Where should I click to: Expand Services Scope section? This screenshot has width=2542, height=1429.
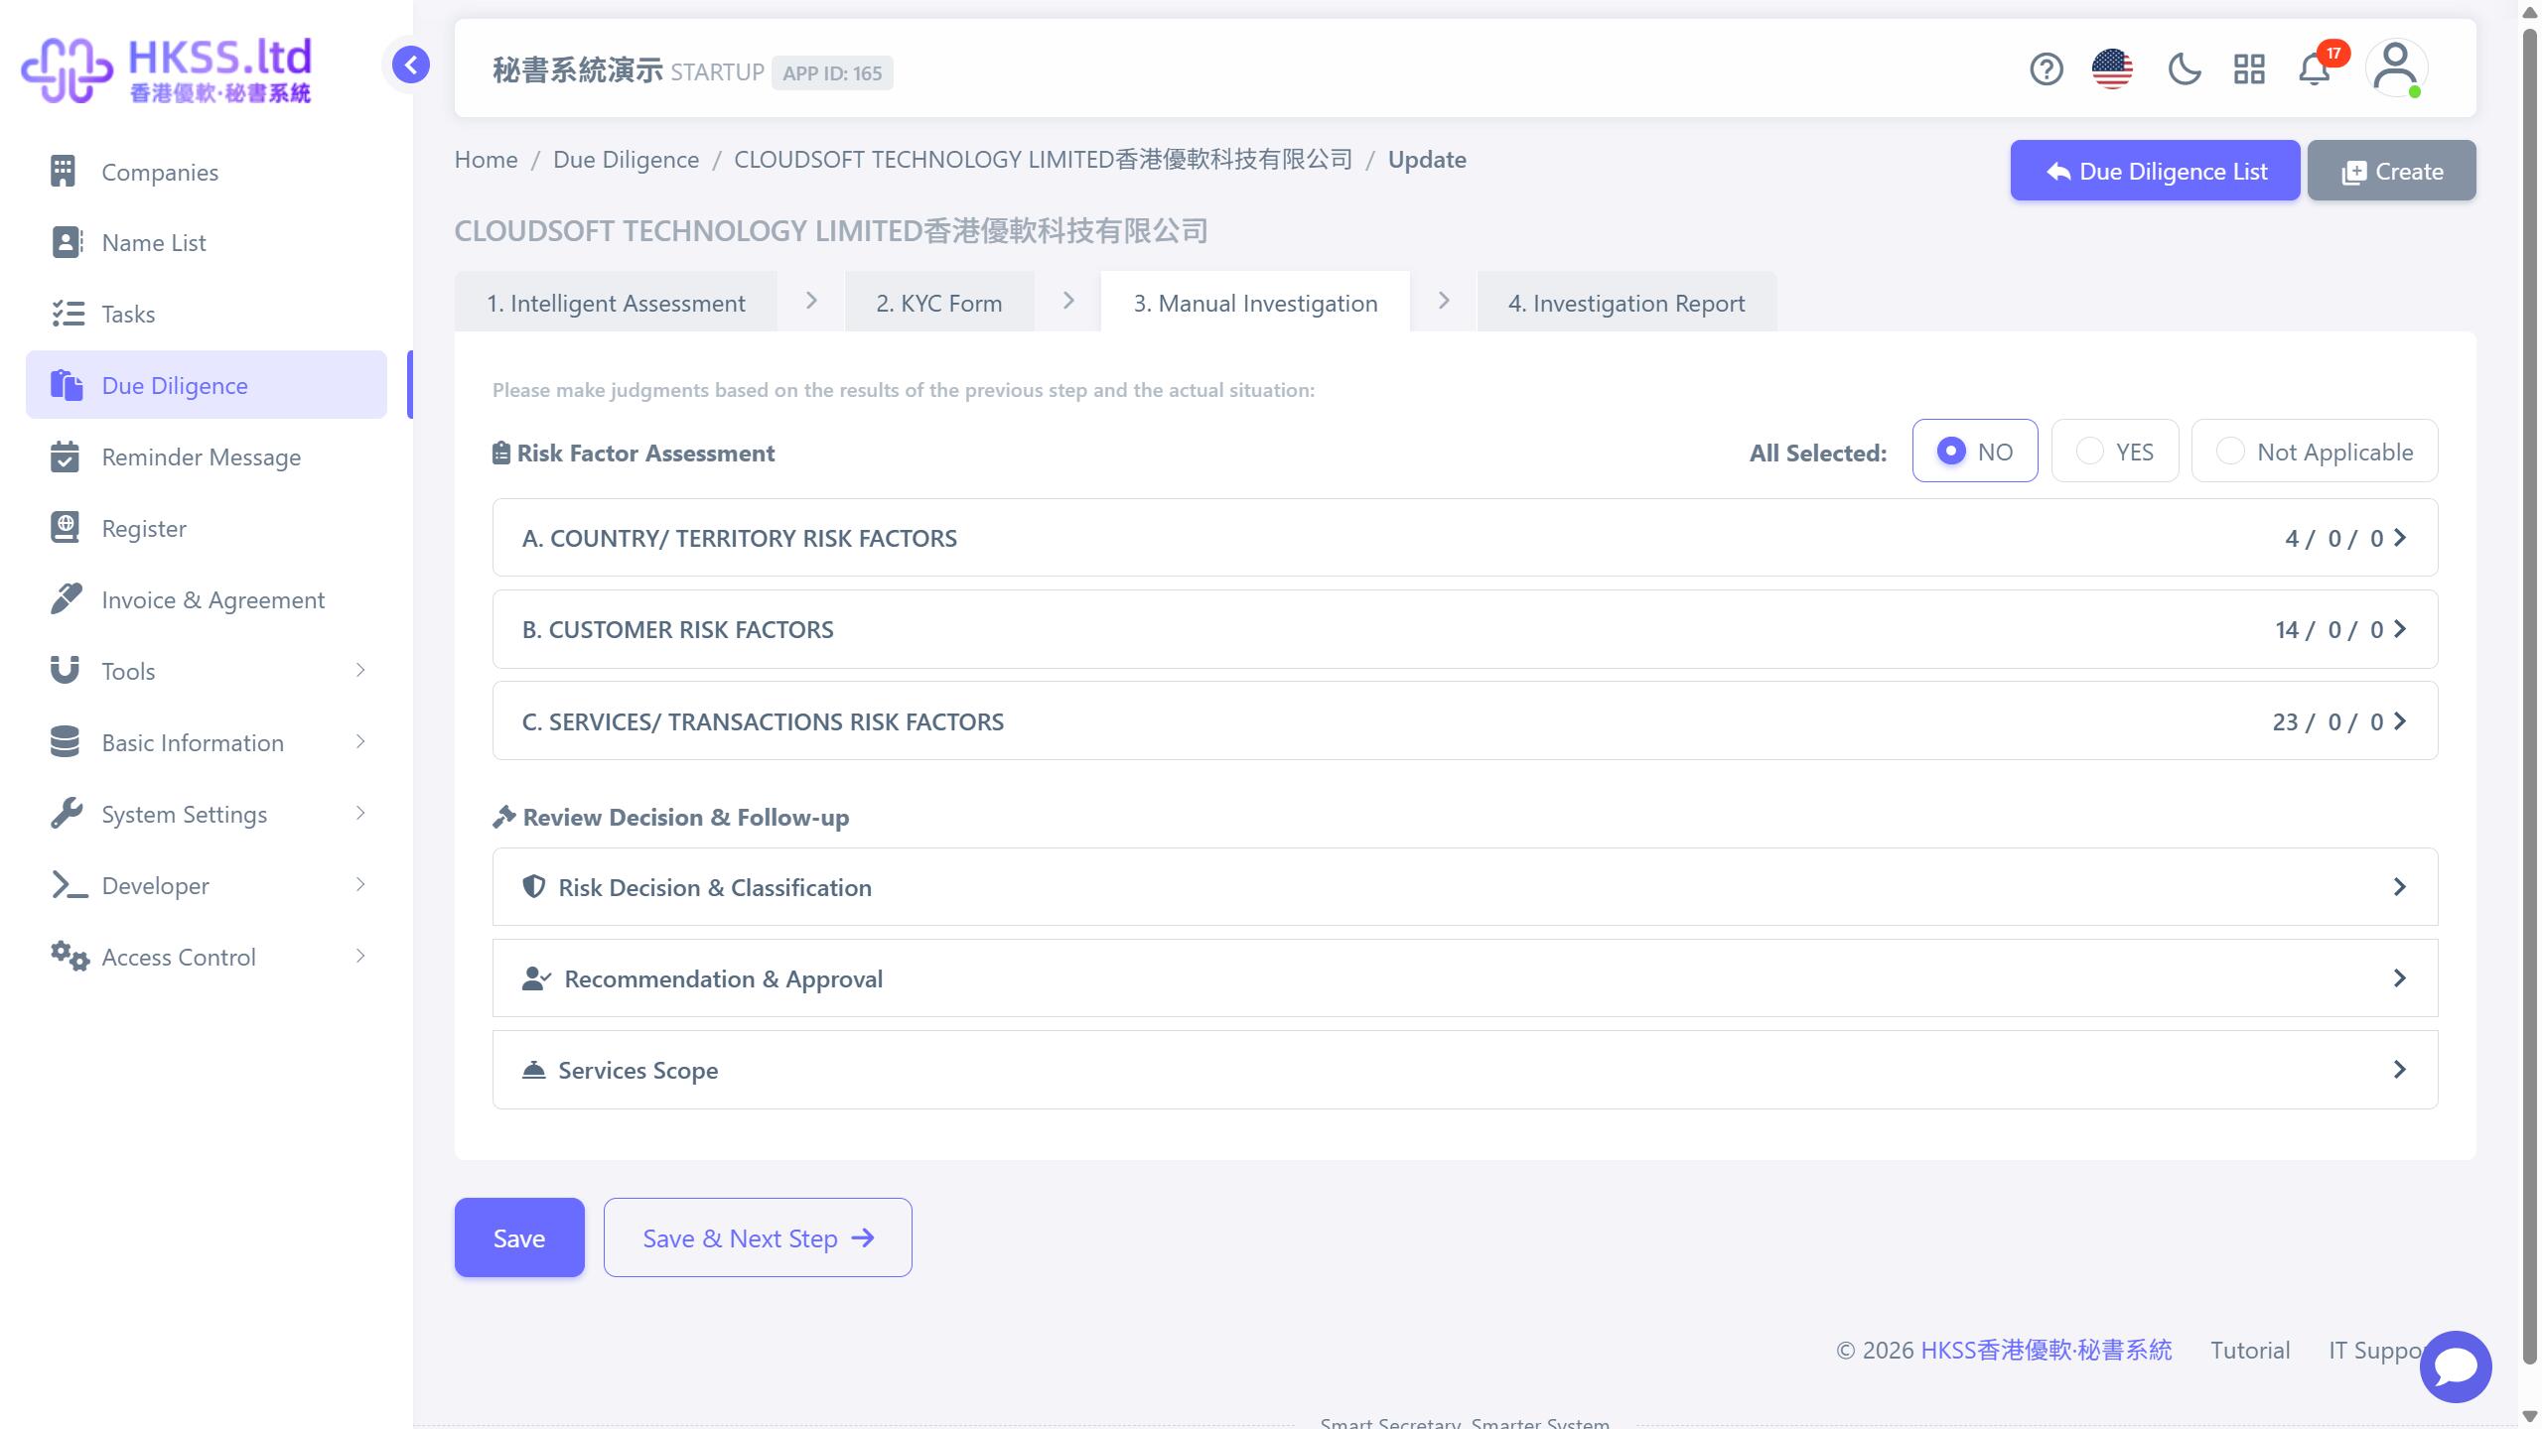click(1465, 1070)
